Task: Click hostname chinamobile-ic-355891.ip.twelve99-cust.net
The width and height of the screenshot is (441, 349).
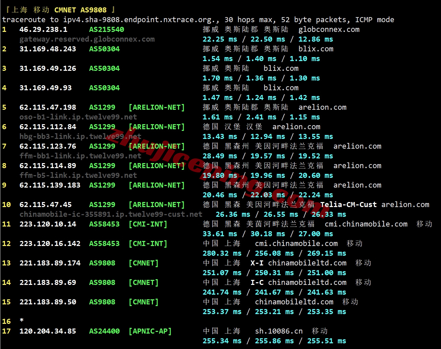Action: [x=111, y=214]
